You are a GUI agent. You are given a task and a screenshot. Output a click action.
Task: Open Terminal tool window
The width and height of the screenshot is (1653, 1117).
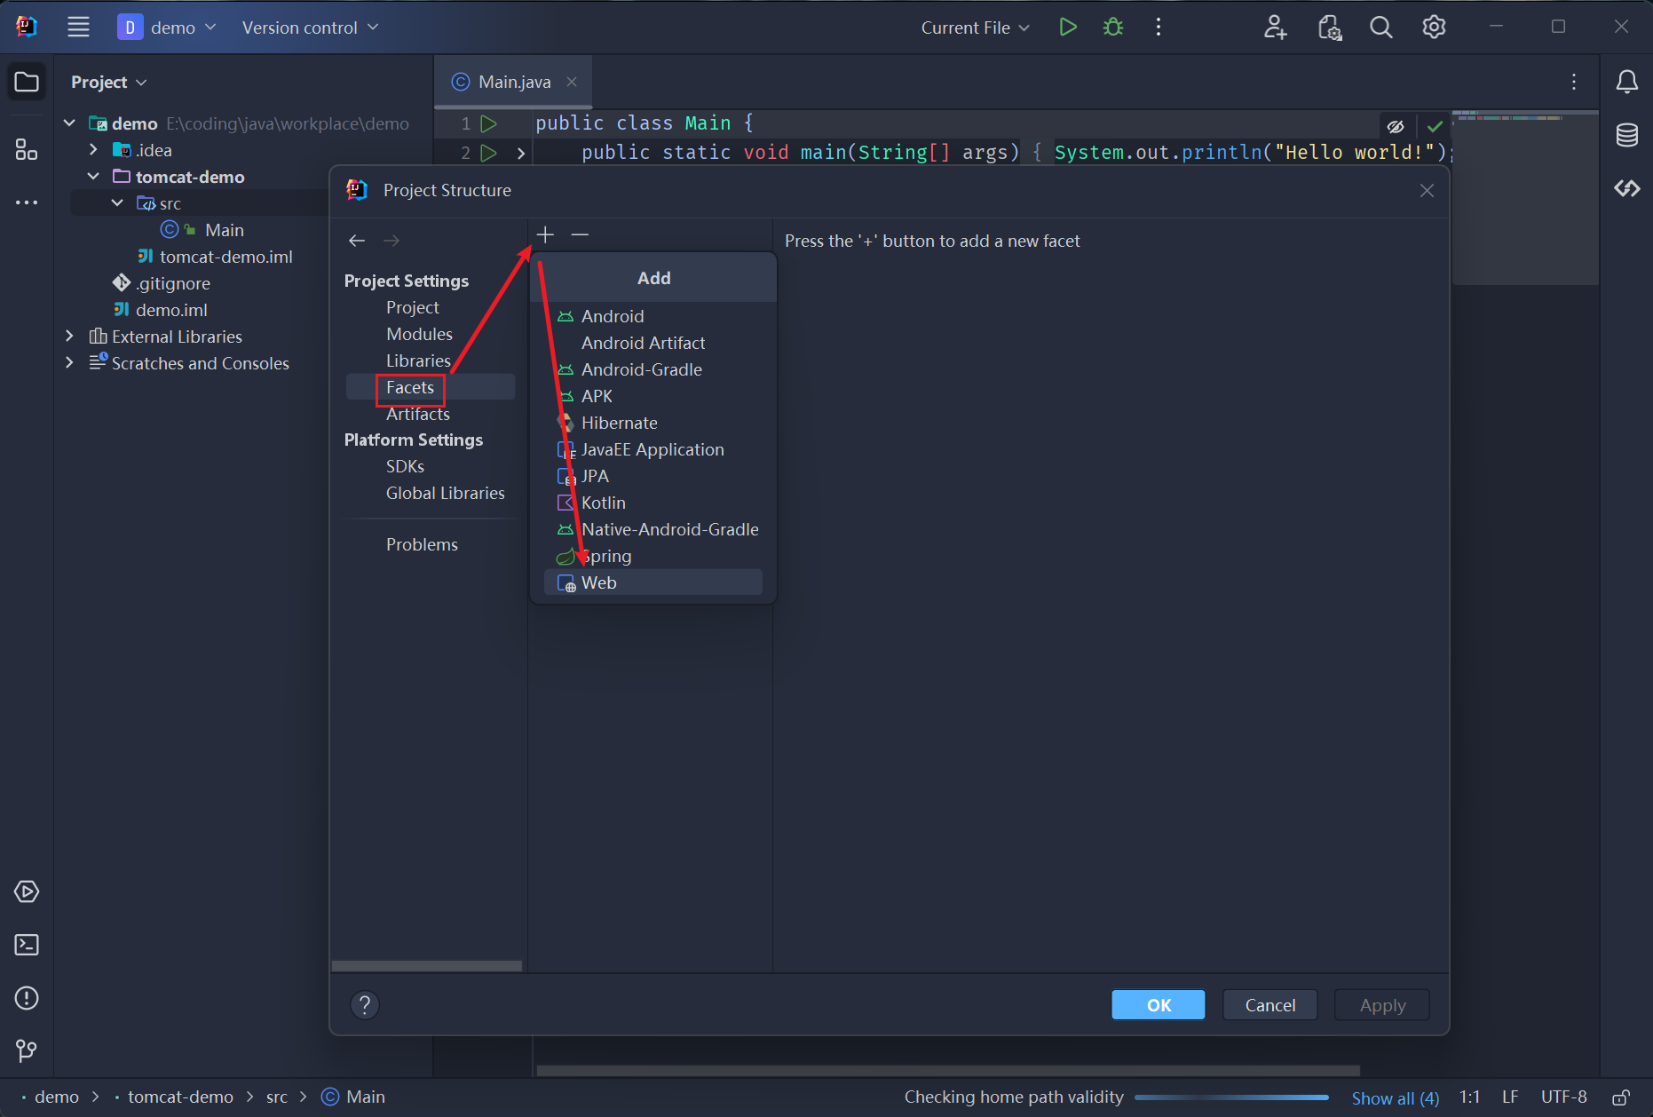(x=27, y=945)
